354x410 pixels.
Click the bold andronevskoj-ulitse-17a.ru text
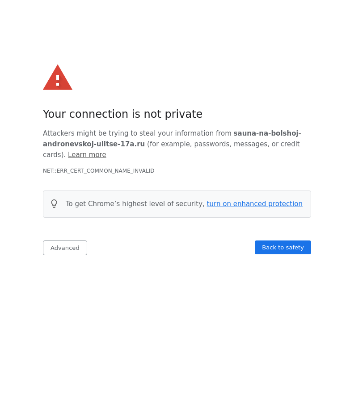tap(94, 144)
